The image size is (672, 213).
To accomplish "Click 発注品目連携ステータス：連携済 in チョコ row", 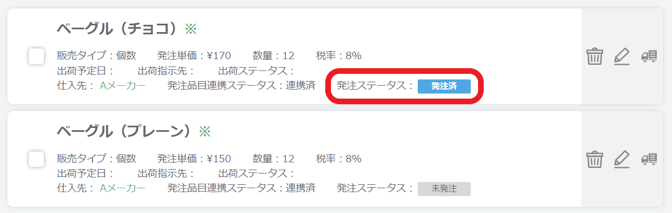I will [241, 86].
